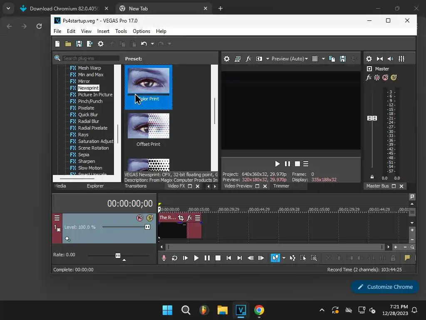The width and height of the screenshot is (426, 320).
Task: Mute video track 1
Action: click(140, 218)
